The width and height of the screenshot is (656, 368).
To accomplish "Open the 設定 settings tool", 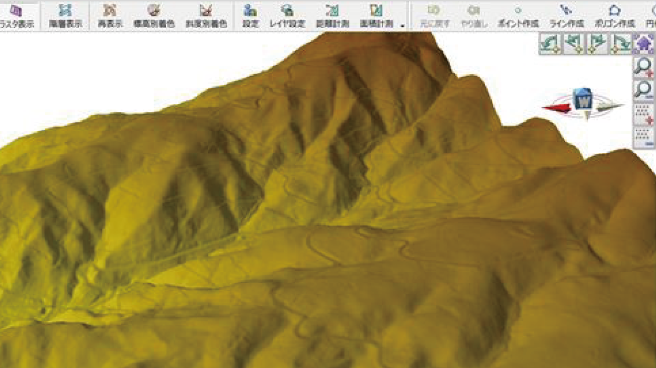I will 250,16.
